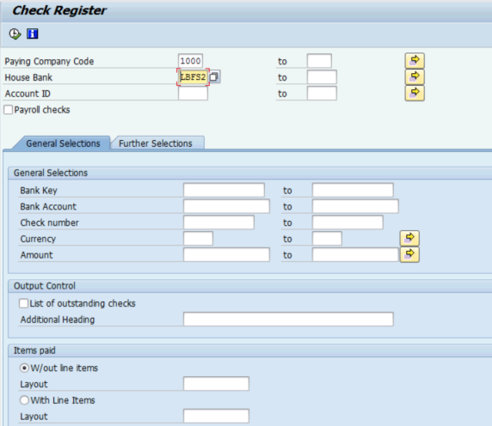Open the blue information icon
492x426 pixels.
(x=33, y=33)
